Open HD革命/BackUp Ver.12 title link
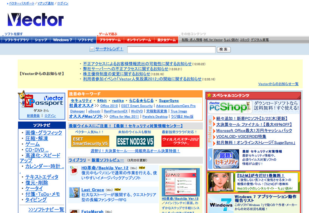The width and height of the screenshot is (309, 213). click(105, 168)
